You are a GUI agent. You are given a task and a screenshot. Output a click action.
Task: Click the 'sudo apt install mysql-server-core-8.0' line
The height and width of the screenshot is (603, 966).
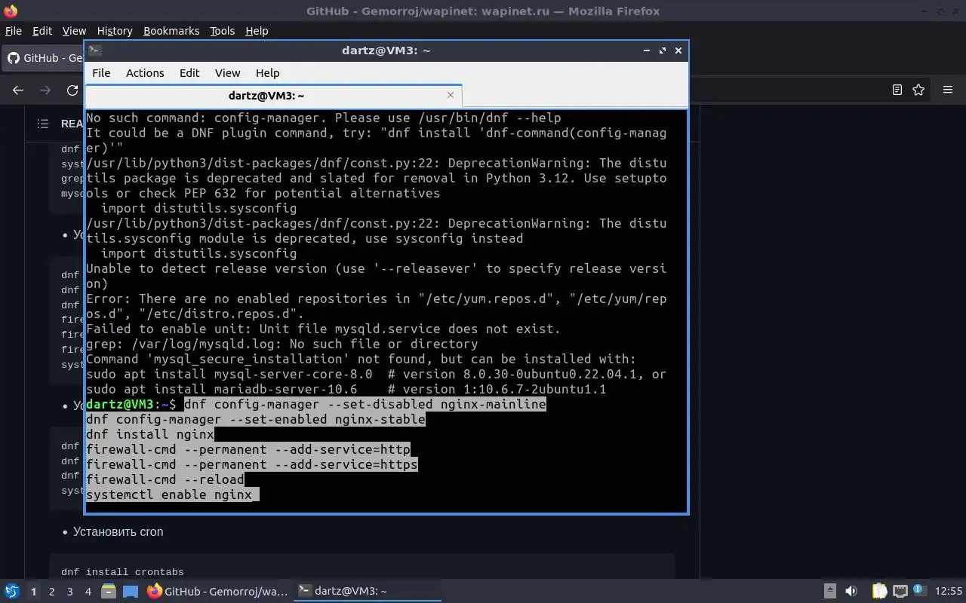[x=376, y=374]
